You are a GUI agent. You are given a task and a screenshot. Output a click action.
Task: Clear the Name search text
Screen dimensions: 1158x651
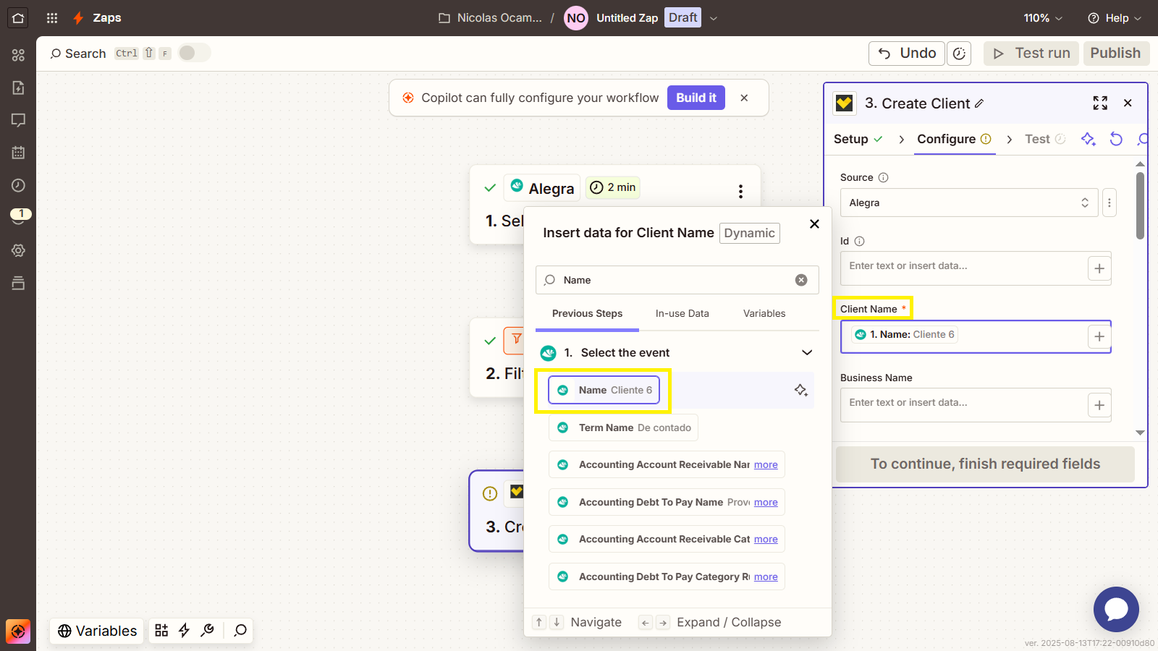tap(801, 280)
